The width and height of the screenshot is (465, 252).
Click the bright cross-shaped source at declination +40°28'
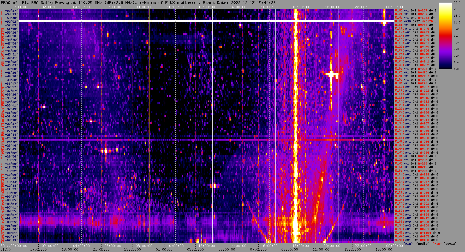331,74
